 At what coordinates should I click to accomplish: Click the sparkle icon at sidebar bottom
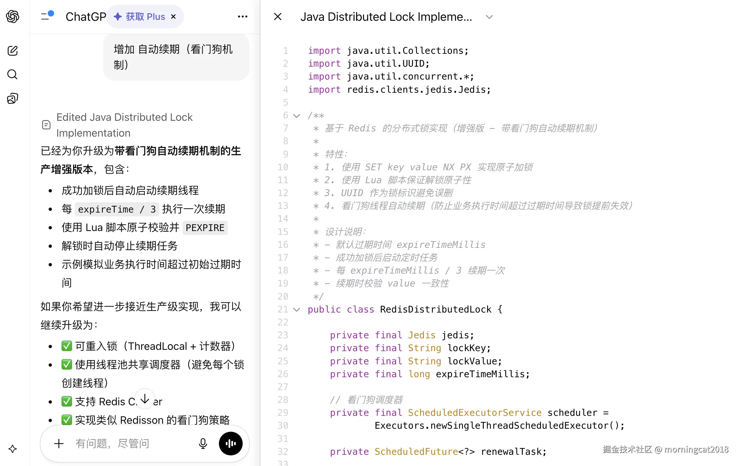click(13, 449)
